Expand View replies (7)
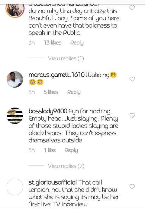The height and width of the screenshot is (210, 145). click(x=66, y=166)
